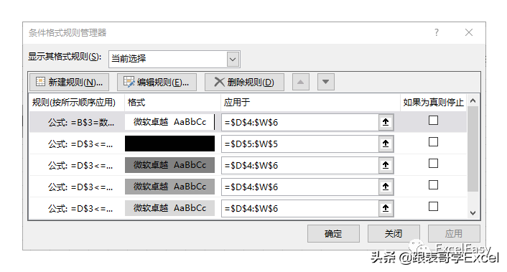507x272 pixels.
Task: Select the white format preview of first rule
Action: pyautogui.click(x=169, y=122)
